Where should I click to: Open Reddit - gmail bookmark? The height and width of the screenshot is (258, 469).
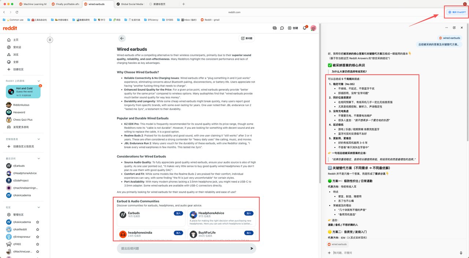pos(210,20)
